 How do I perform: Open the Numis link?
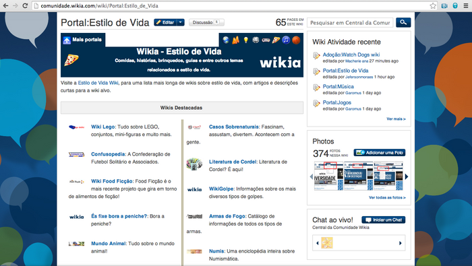pos(216,251)
